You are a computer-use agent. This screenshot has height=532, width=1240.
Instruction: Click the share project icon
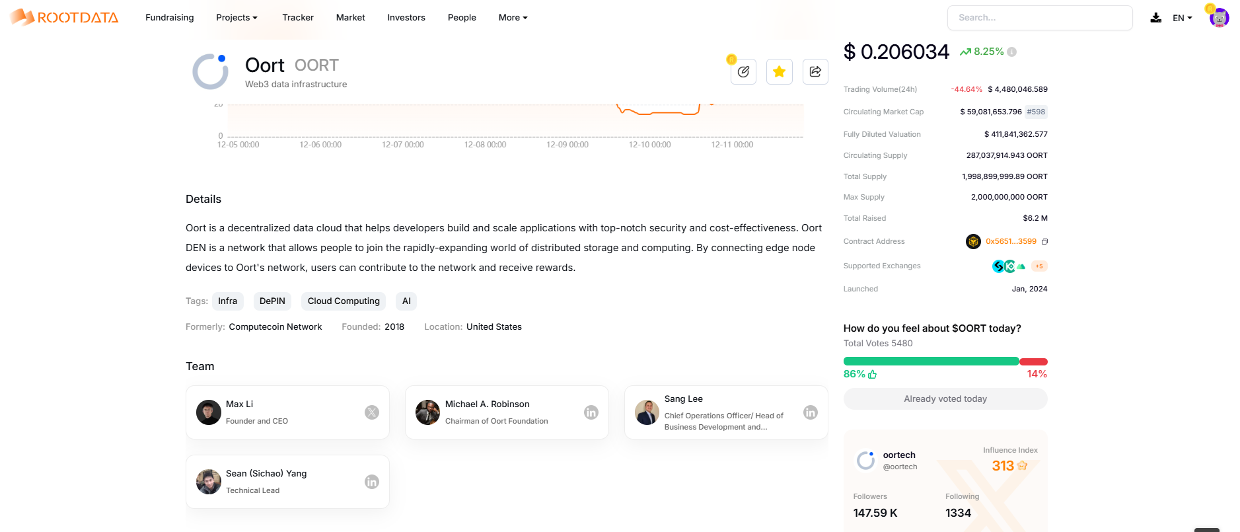pyautogui.click(x=815, y=71)
